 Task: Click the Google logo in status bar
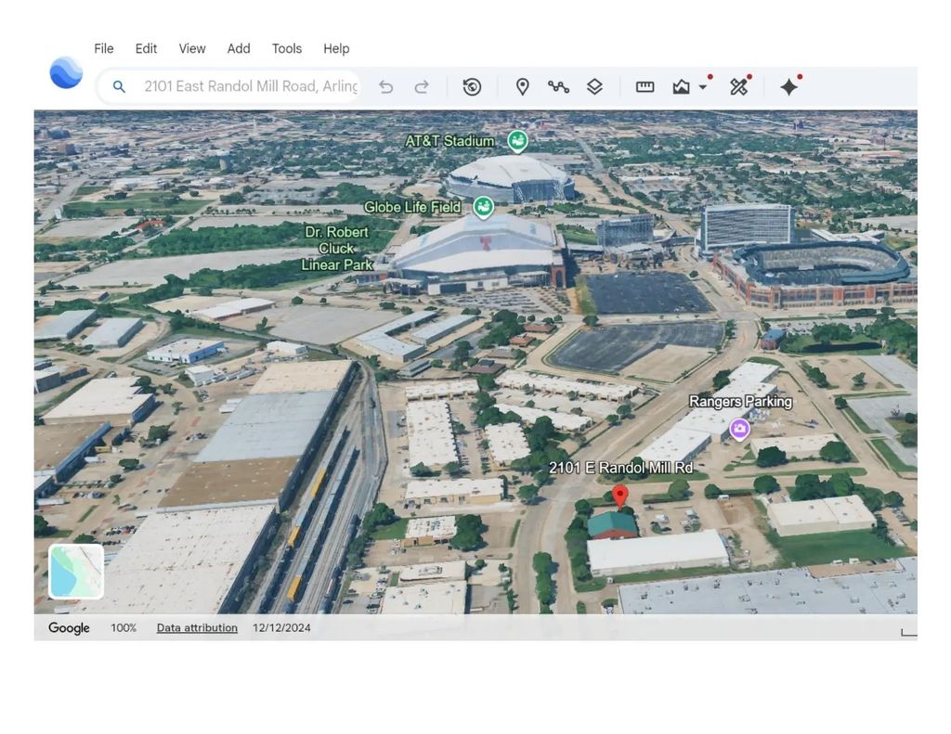pos(69,628)
